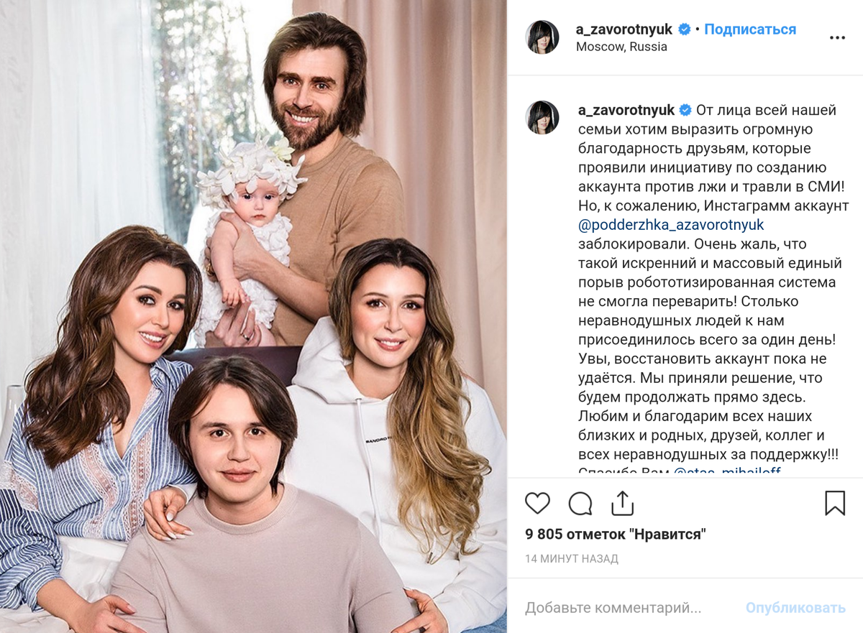Click the profile avatar beside the caption

point(542,117)
